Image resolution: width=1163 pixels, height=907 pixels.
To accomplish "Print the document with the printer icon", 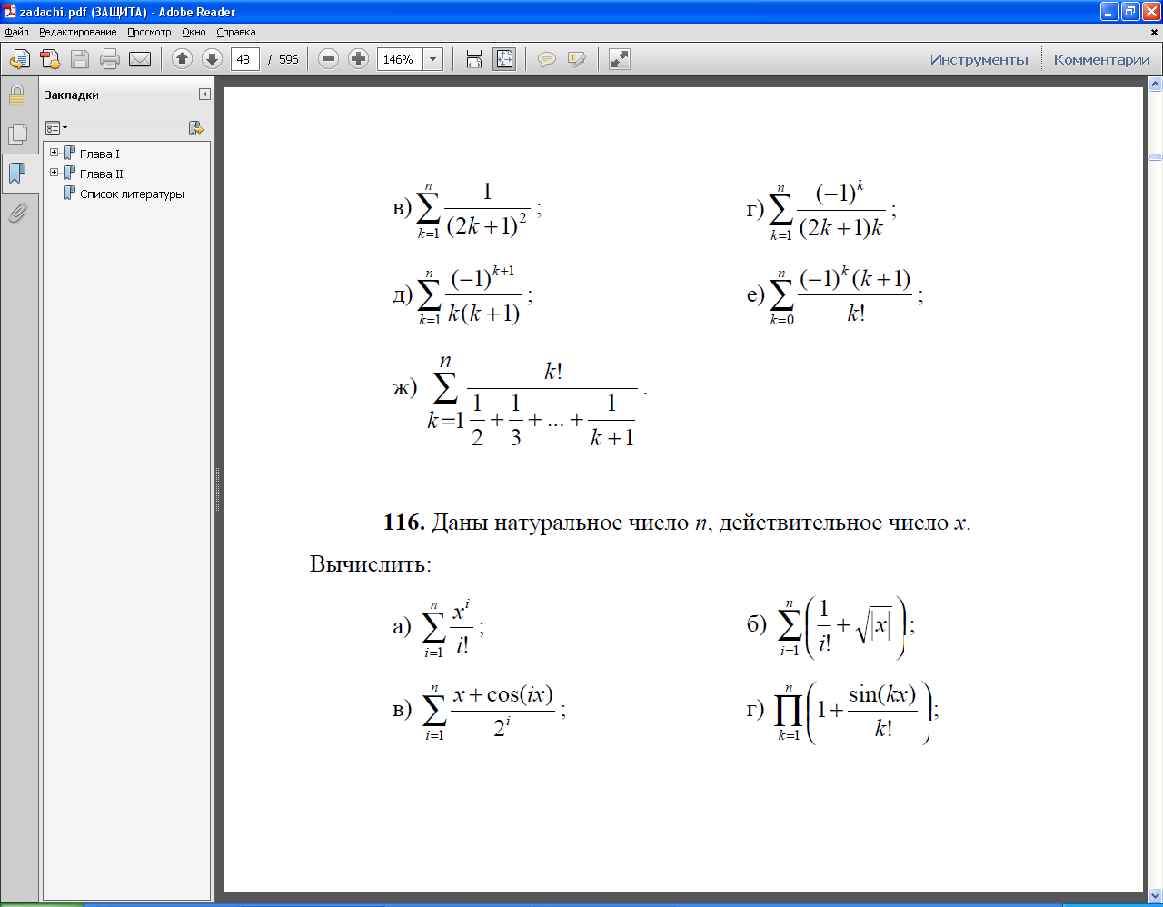I will tap(110, 60).
